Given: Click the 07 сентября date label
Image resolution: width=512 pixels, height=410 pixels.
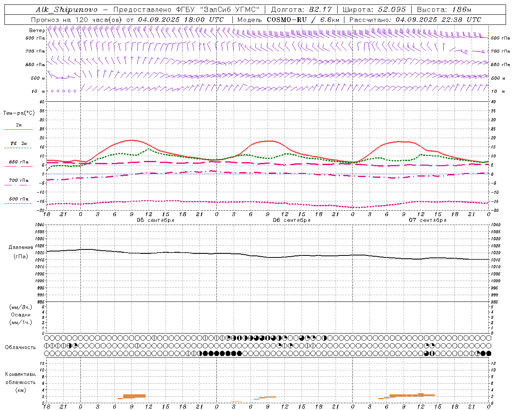Looking at the screenshot, I should click(x=428, y=220).
